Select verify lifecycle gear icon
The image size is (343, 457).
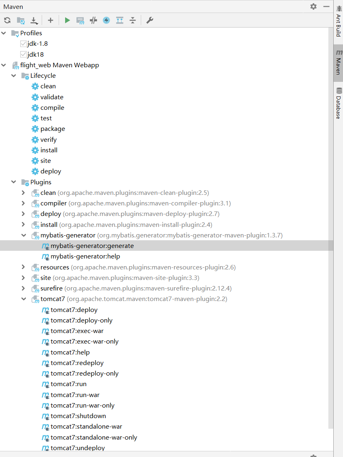pyautogui.click(x=35, y=140)
